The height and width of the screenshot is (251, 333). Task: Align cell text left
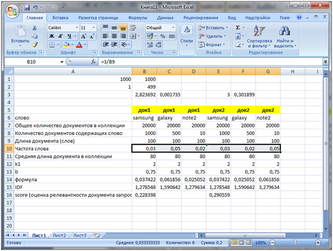106,36
